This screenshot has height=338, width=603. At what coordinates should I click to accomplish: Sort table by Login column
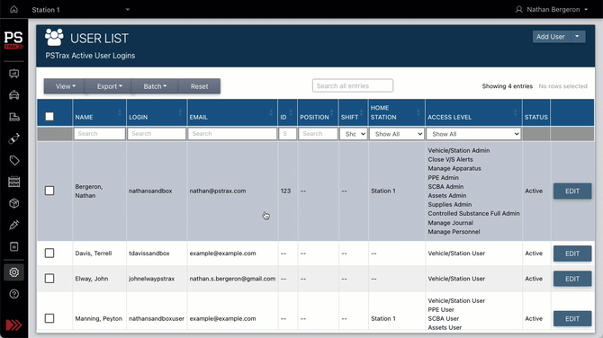click(157, 113)
